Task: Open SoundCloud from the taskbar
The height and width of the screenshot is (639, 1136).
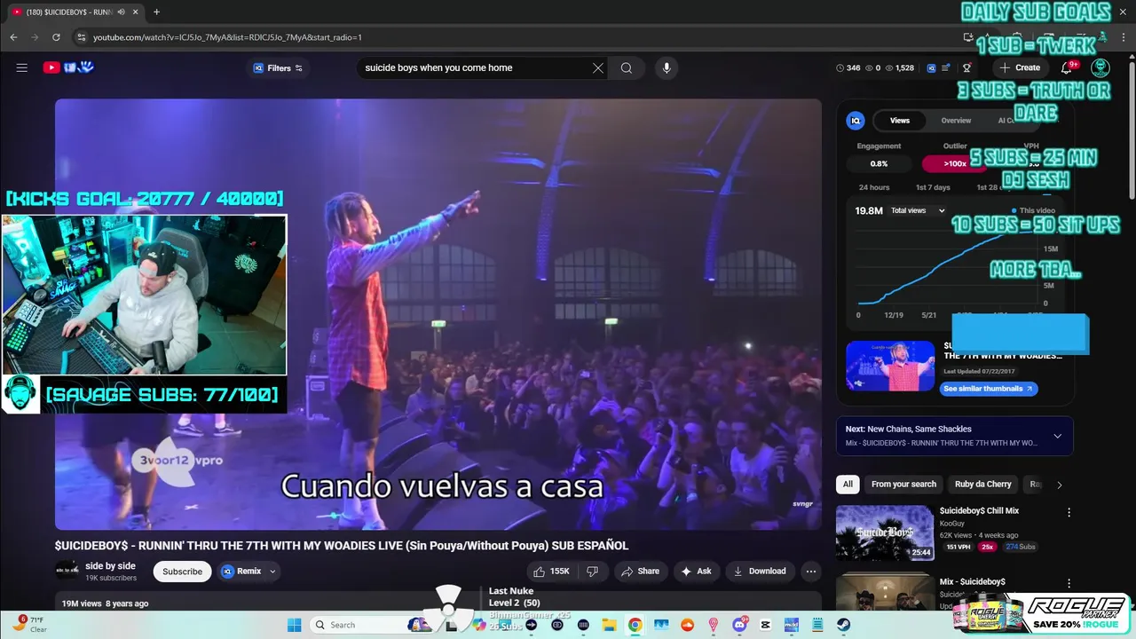Action: click(687, 625)
